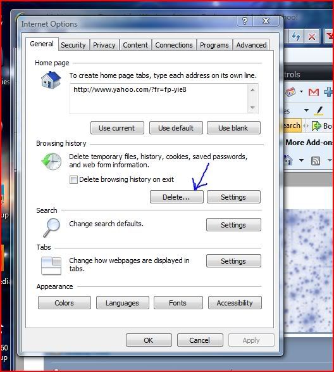Switch to the Security tab
The image size is (334, 372).
(73, 45)
